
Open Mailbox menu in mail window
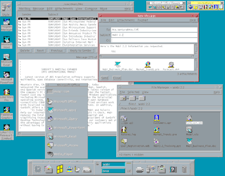pyautogui.click(x=25, y=9)
